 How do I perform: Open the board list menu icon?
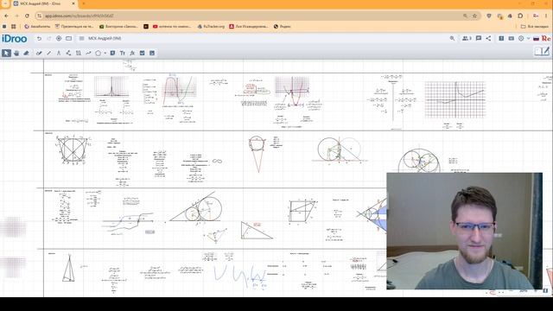tap(81, 38)
